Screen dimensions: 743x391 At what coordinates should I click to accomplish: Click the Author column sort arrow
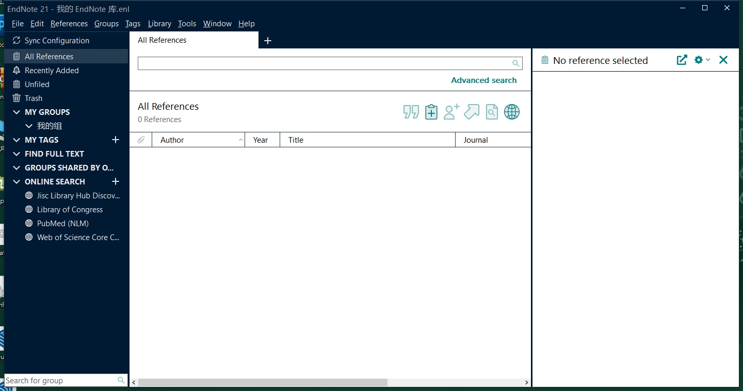[241, 140]
